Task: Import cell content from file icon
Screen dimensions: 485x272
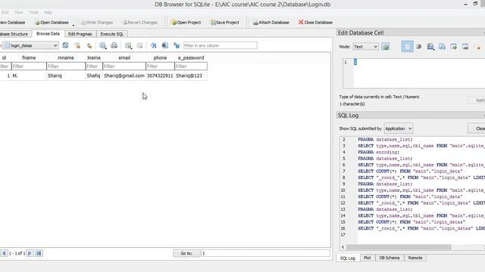Action: coord(430,47)
